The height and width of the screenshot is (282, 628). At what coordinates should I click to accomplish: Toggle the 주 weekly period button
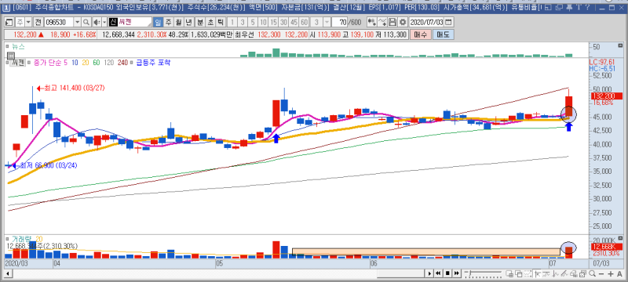point(168,22)
